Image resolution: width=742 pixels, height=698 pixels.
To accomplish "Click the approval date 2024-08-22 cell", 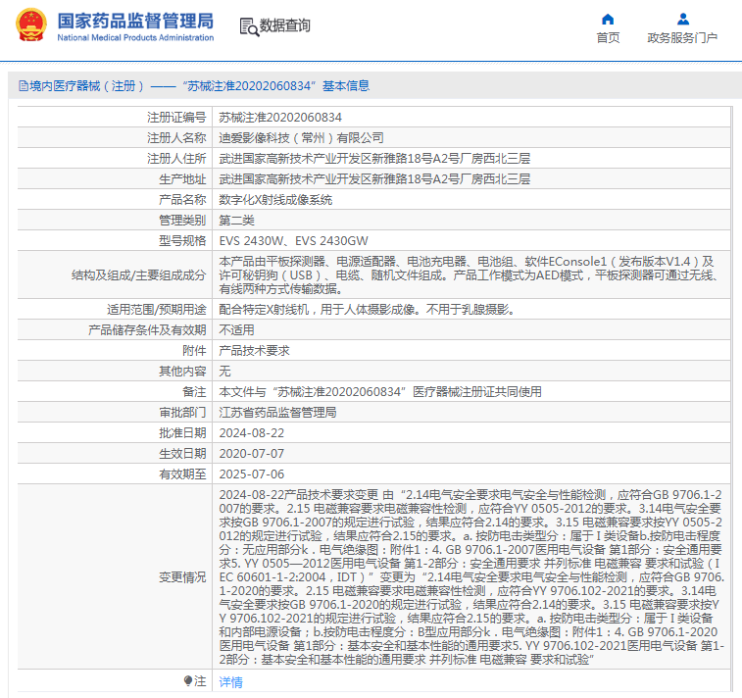I will [x=471, y=433].
